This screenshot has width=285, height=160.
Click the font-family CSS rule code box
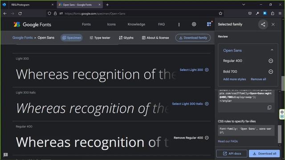point(246,130)
